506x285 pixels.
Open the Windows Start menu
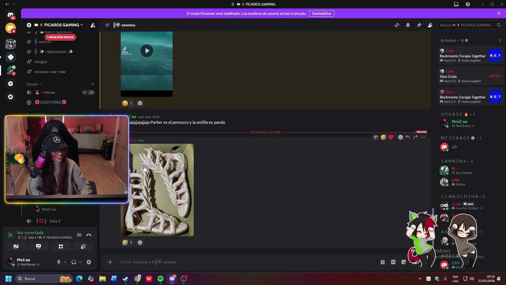pyautogui.click(x=8, y=279)
